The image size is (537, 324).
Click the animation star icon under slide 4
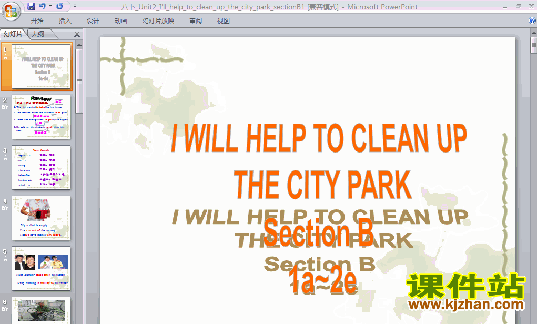5,208
